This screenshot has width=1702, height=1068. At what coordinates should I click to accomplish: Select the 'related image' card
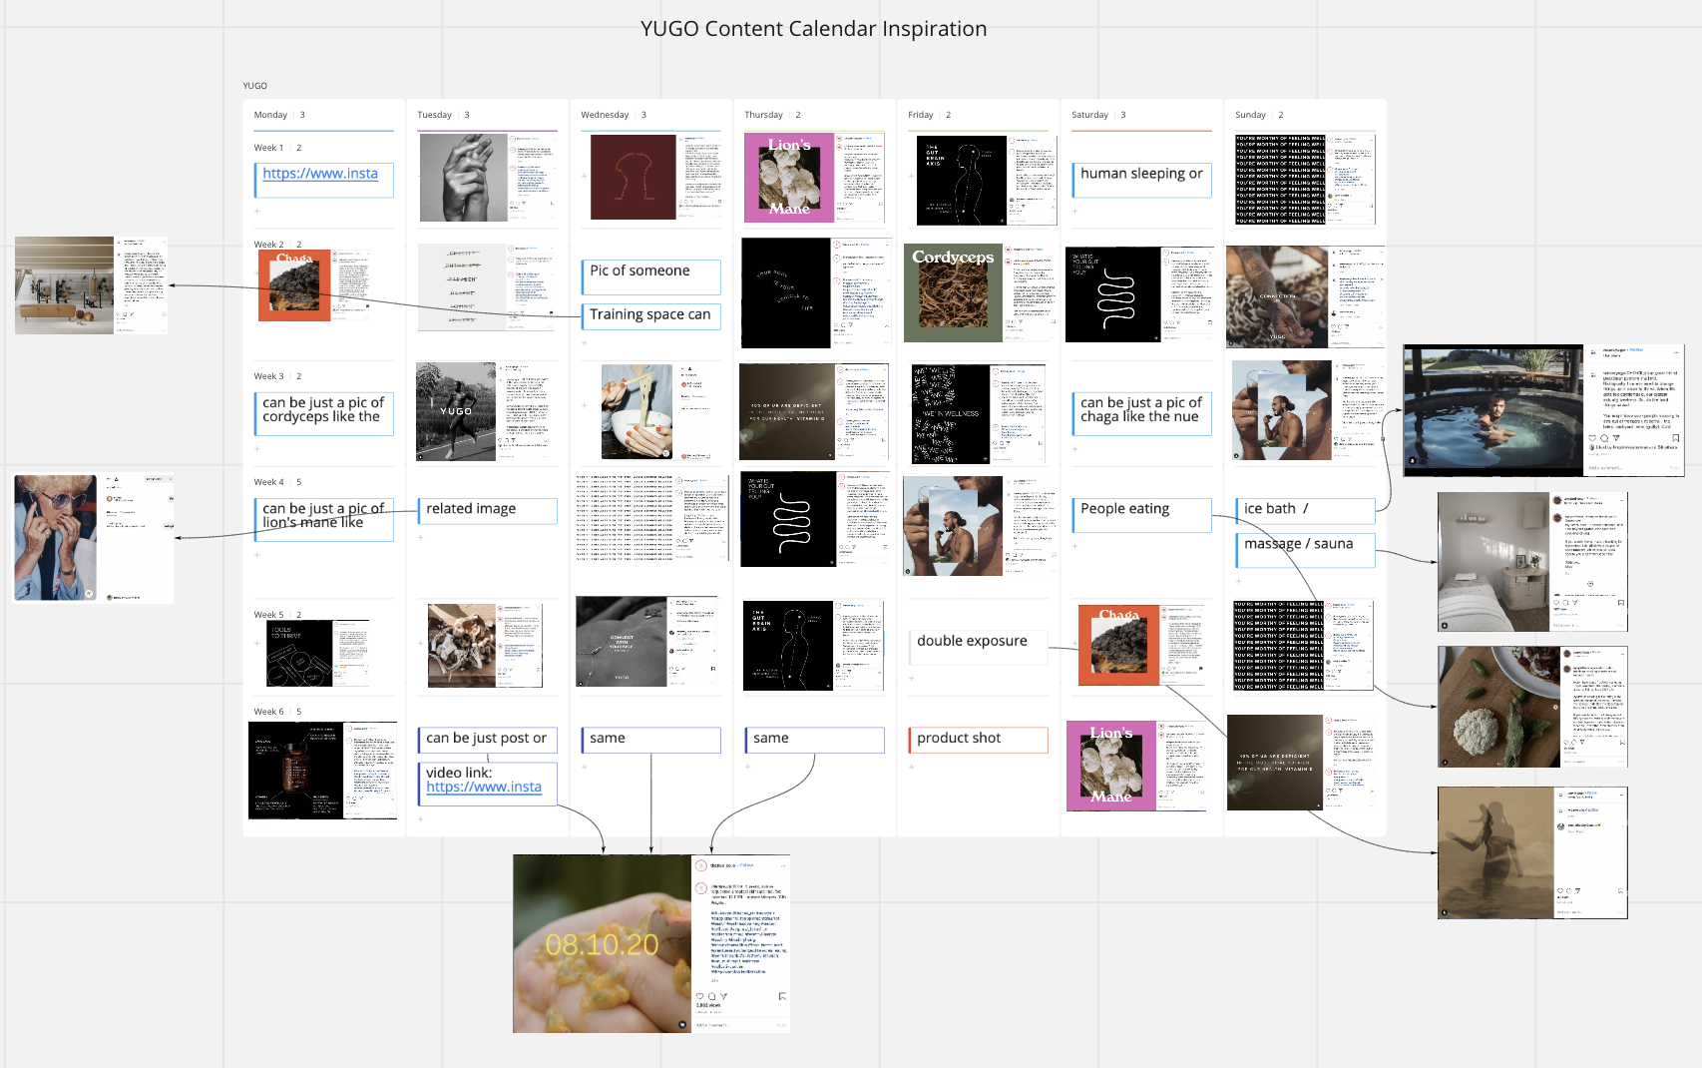click(x=487, y=510)
